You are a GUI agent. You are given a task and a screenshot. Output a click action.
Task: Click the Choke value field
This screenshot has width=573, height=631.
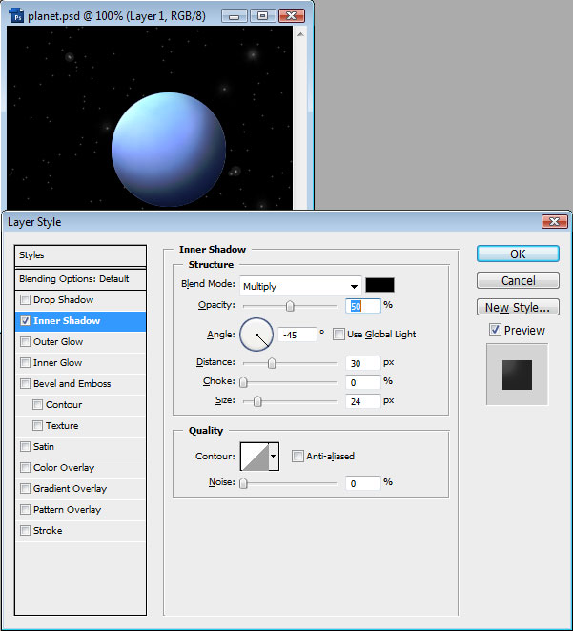pos(363,382)
